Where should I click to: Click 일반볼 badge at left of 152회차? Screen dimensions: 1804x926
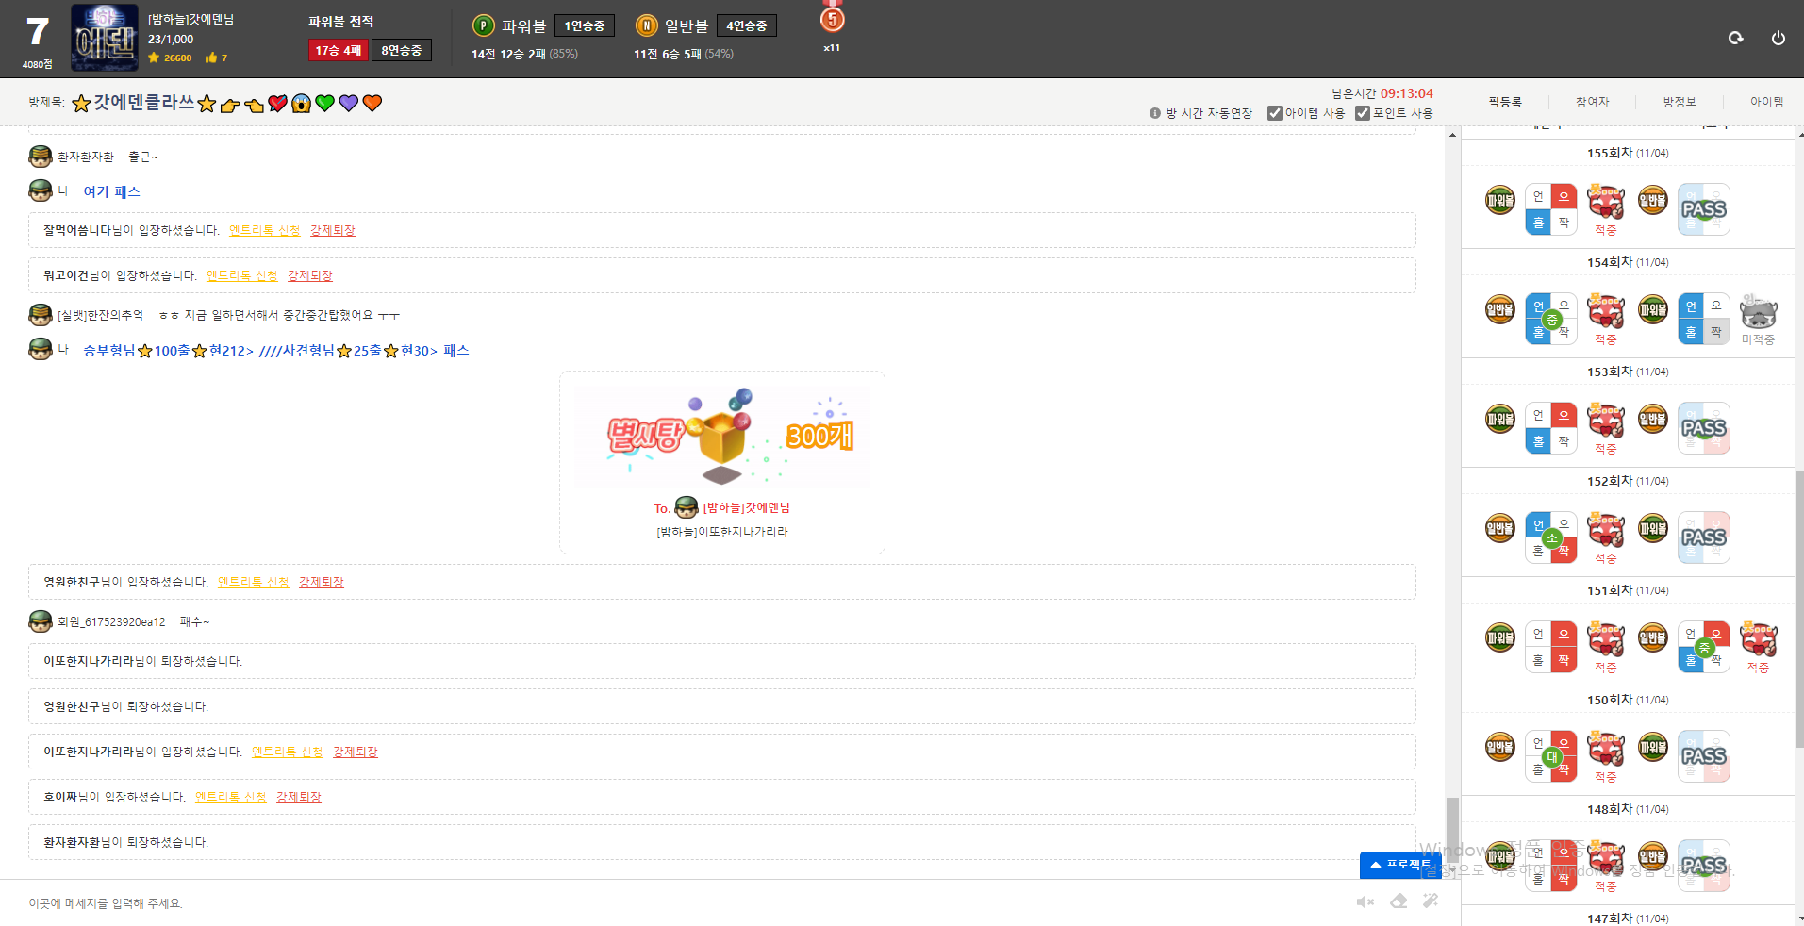click(1500, 528)
